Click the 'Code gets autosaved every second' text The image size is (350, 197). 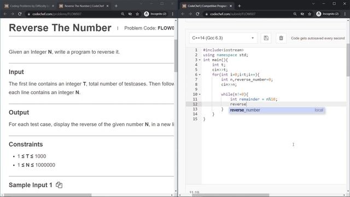pyautogui.click(x=318, y=38)
